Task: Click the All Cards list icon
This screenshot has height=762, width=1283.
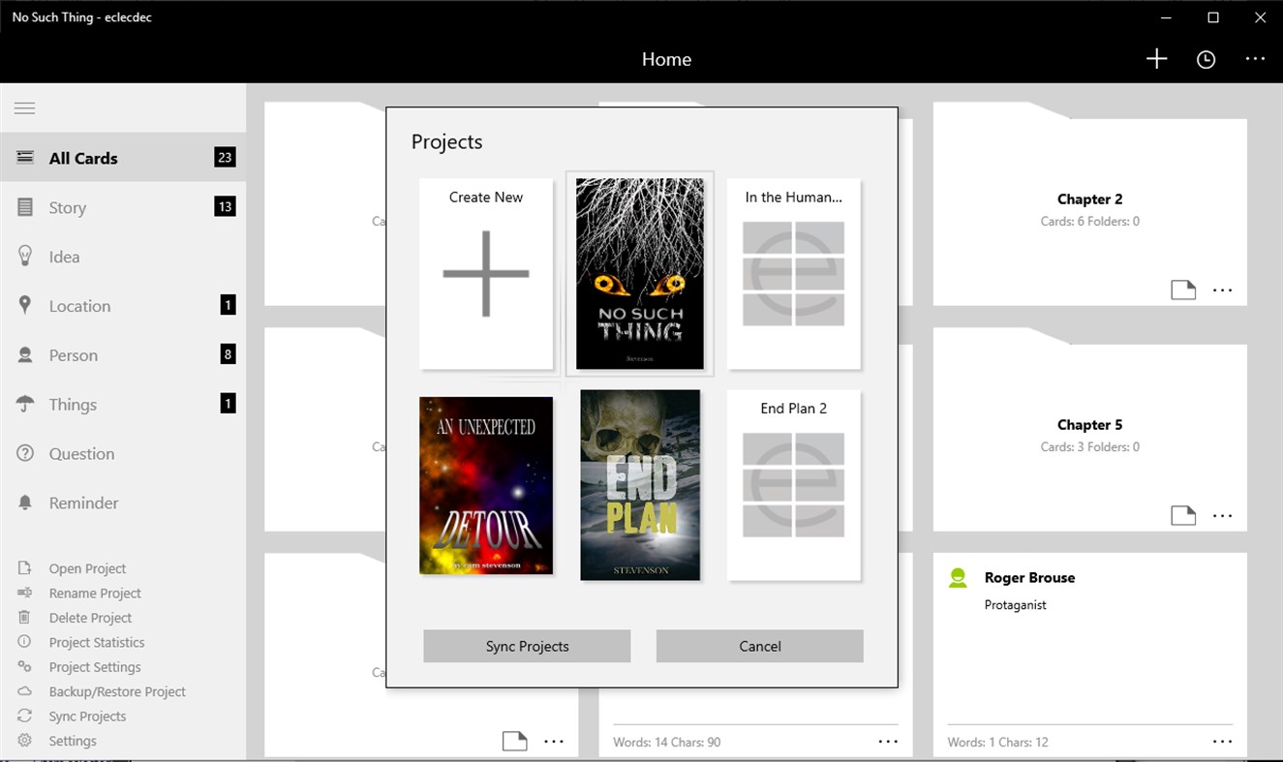Action: 25,158
